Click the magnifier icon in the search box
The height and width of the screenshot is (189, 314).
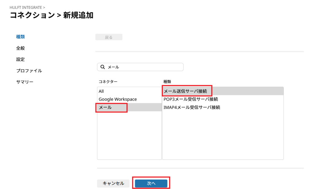(x=103, y=67)
